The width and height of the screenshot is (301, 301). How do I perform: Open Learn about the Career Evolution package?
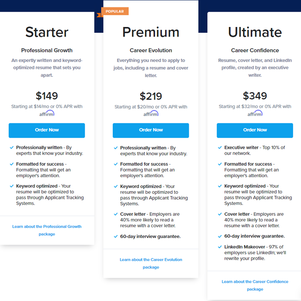coord(151,263)
